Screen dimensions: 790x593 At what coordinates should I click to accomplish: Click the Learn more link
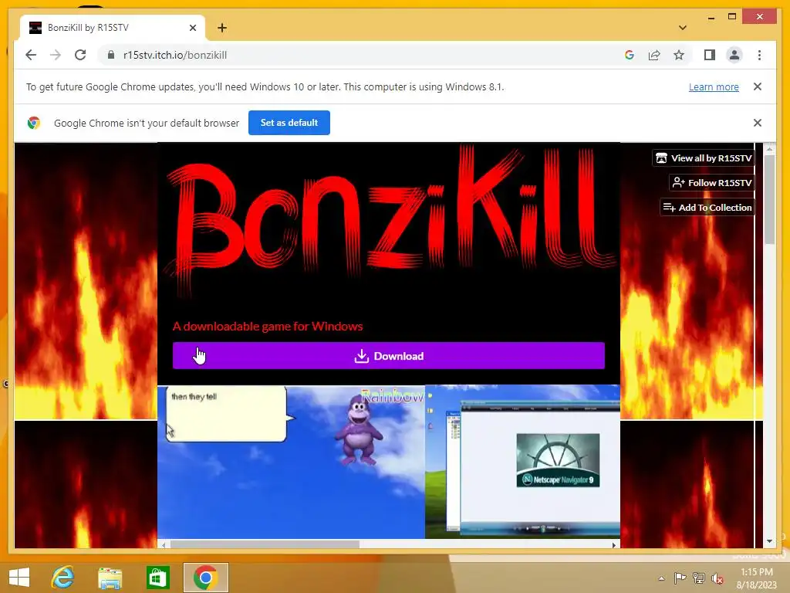(714, 86)
